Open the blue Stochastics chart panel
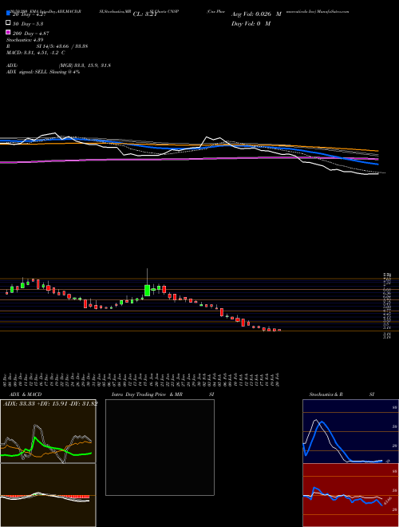399x527 pixels. tap(350, 431)
